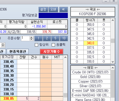Click the 잔량 column header
Image resolution: width=119 pixels, height=101 pixels.
pos(23,57)
